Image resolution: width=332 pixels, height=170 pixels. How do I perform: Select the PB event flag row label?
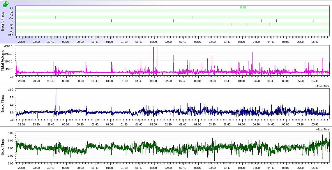click(12, 8)
